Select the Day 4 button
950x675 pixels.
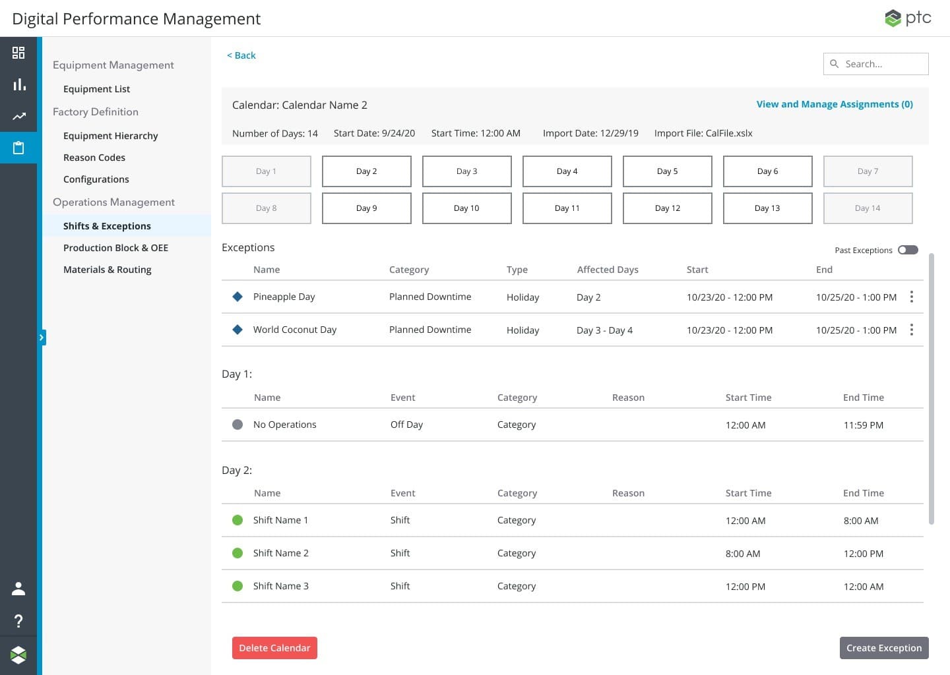(567, 171)
